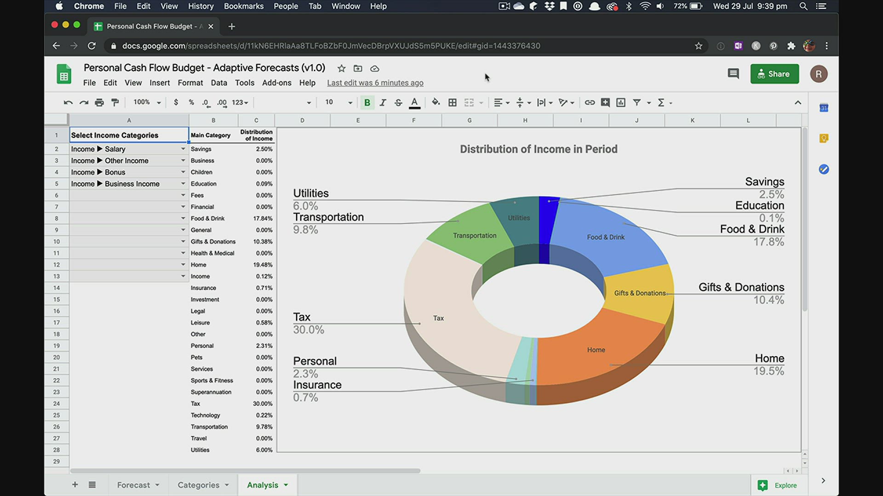Click the insert link icon
The image size is (883, 496).
[590, 102]
